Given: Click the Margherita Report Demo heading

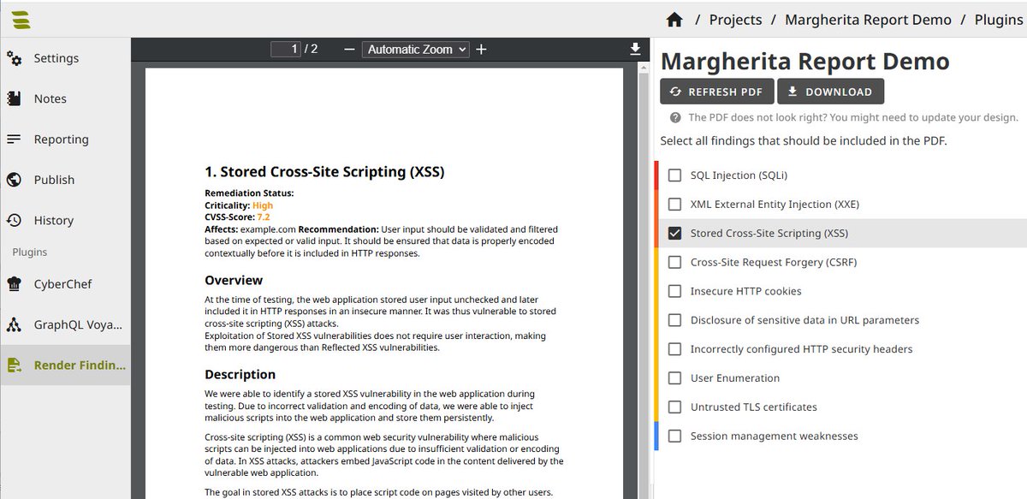Looking at the screenshot, I should pos(805,62).
